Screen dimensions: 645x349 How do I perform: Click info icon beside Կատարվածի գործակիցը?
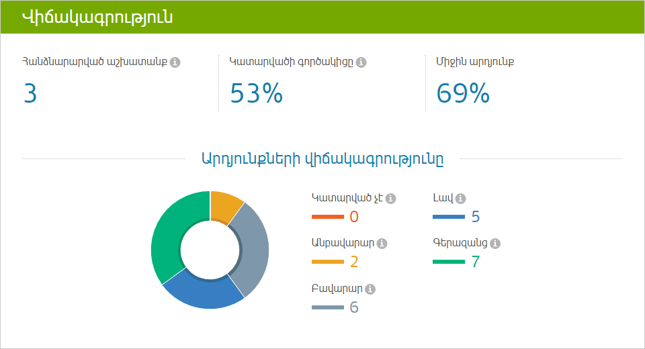tap(361, 62)
